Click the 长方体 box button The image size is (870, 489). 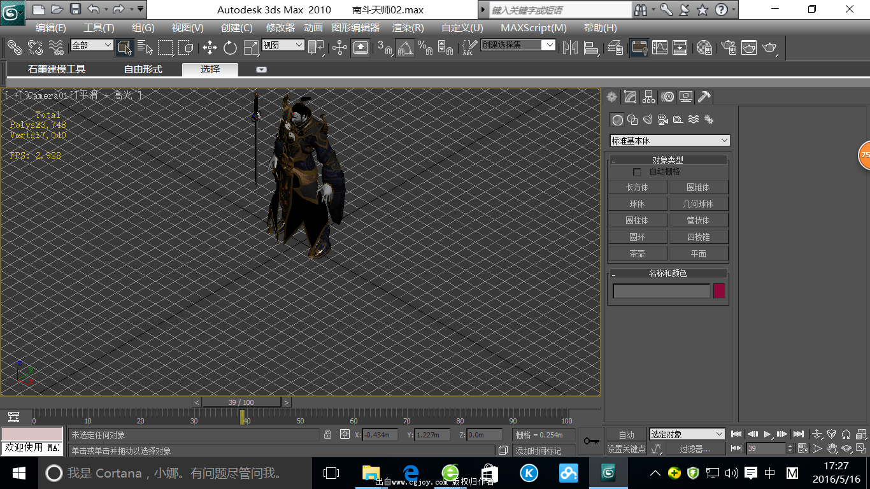[x=637, y=187]
